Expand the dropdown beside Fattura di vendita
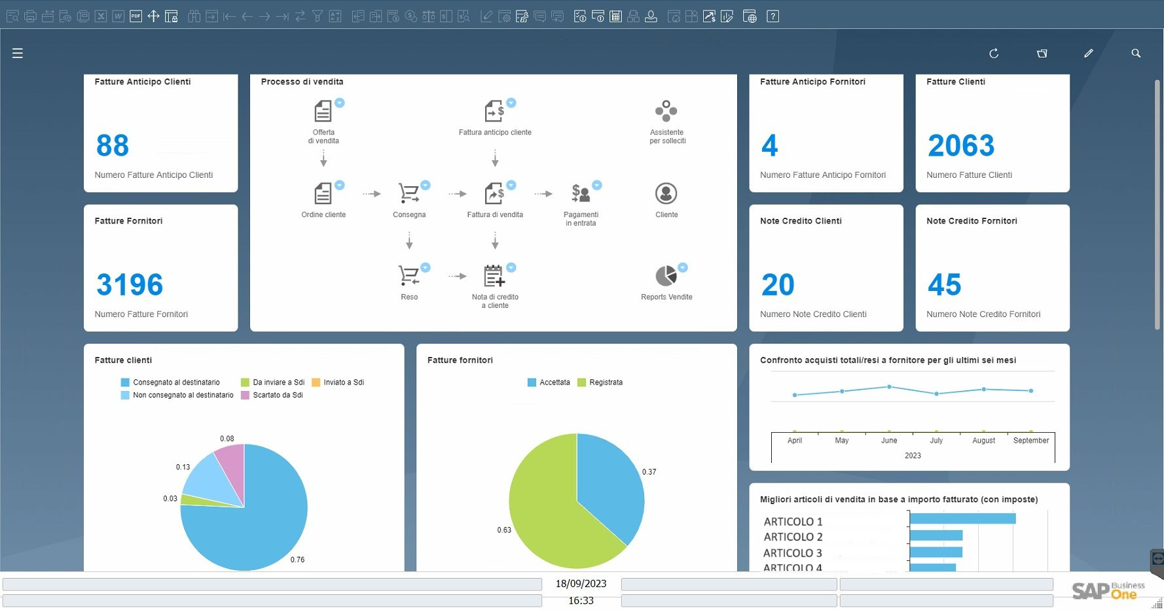The width and height of the screenshot is (1164, 610). pyautogui.click(x=511, y=185)
